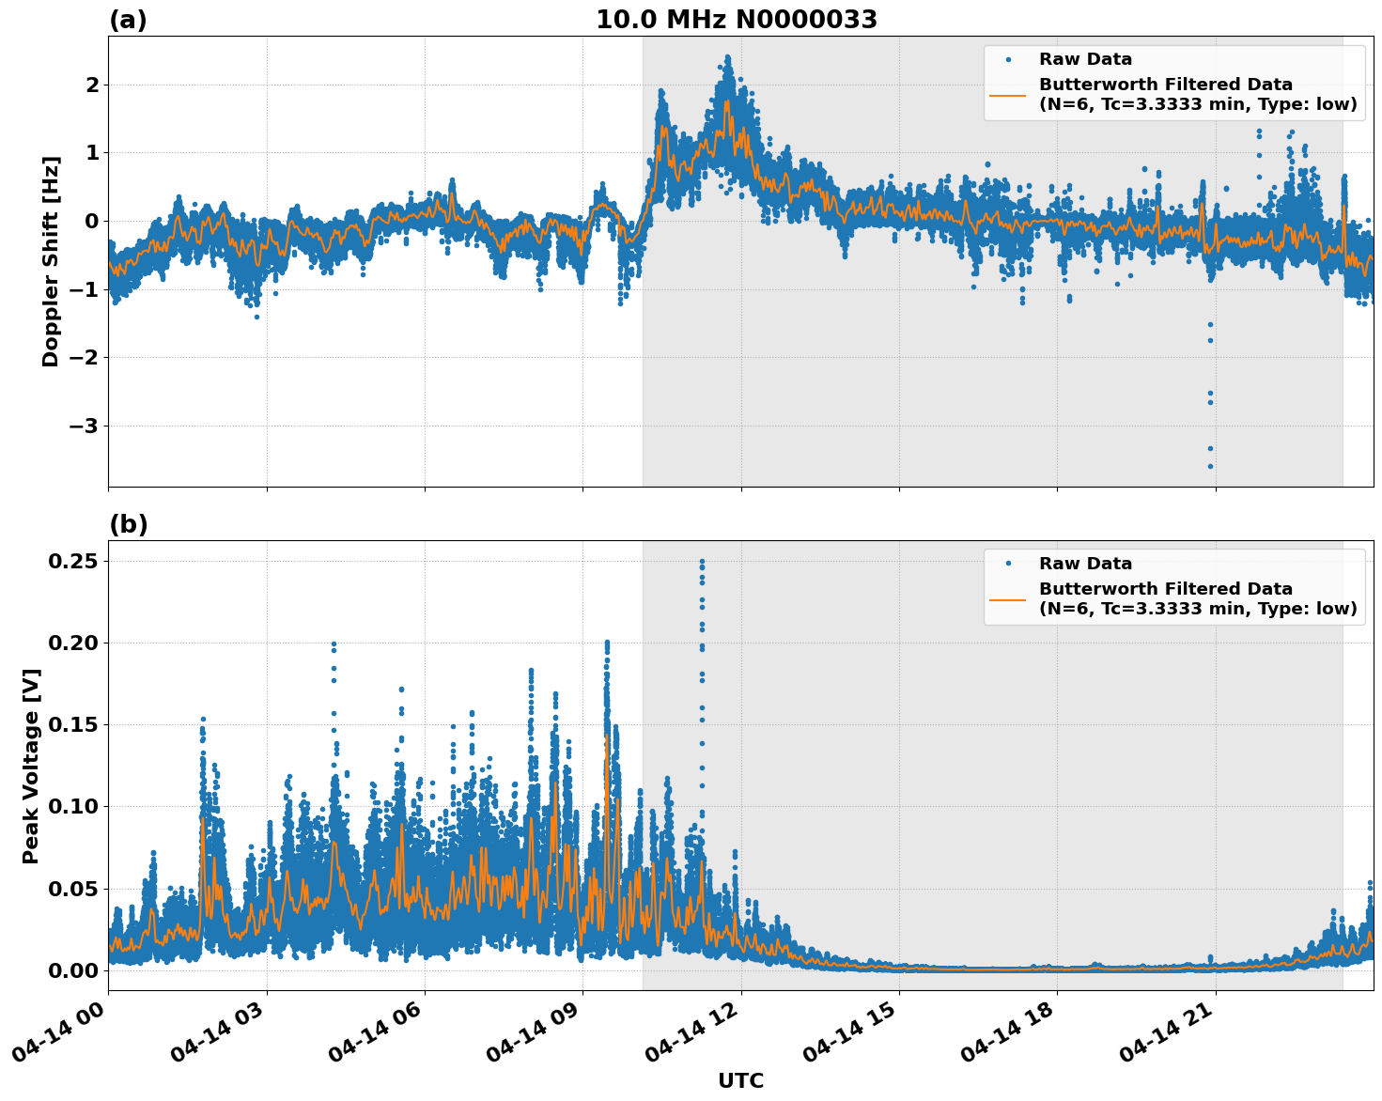Select the plot title 10.0 MHz N0000033
This screenshot has height=1101, width=1382.
(739, 18)
